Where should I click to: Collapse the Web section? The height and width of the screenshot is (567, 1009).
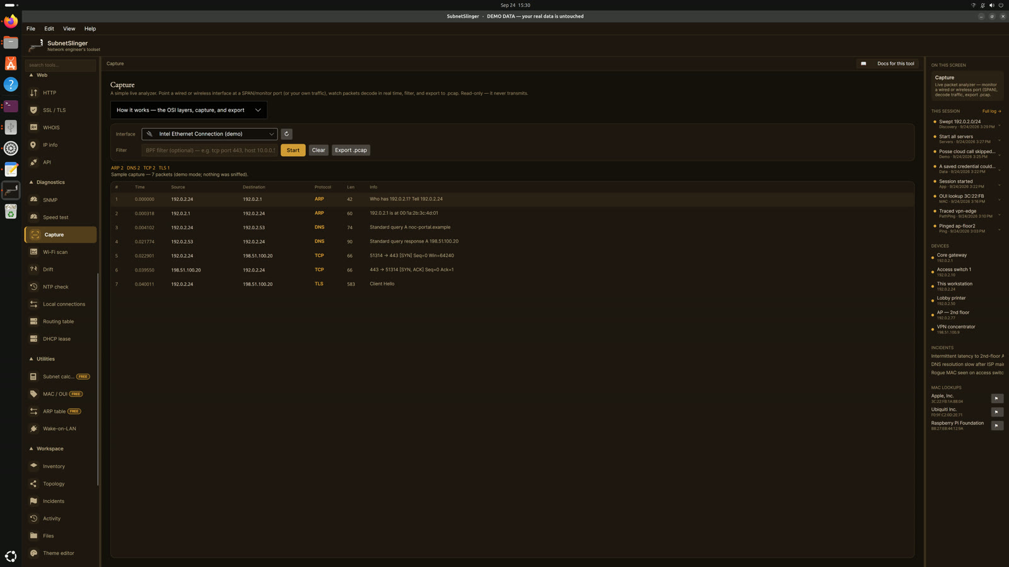point(38,75)
